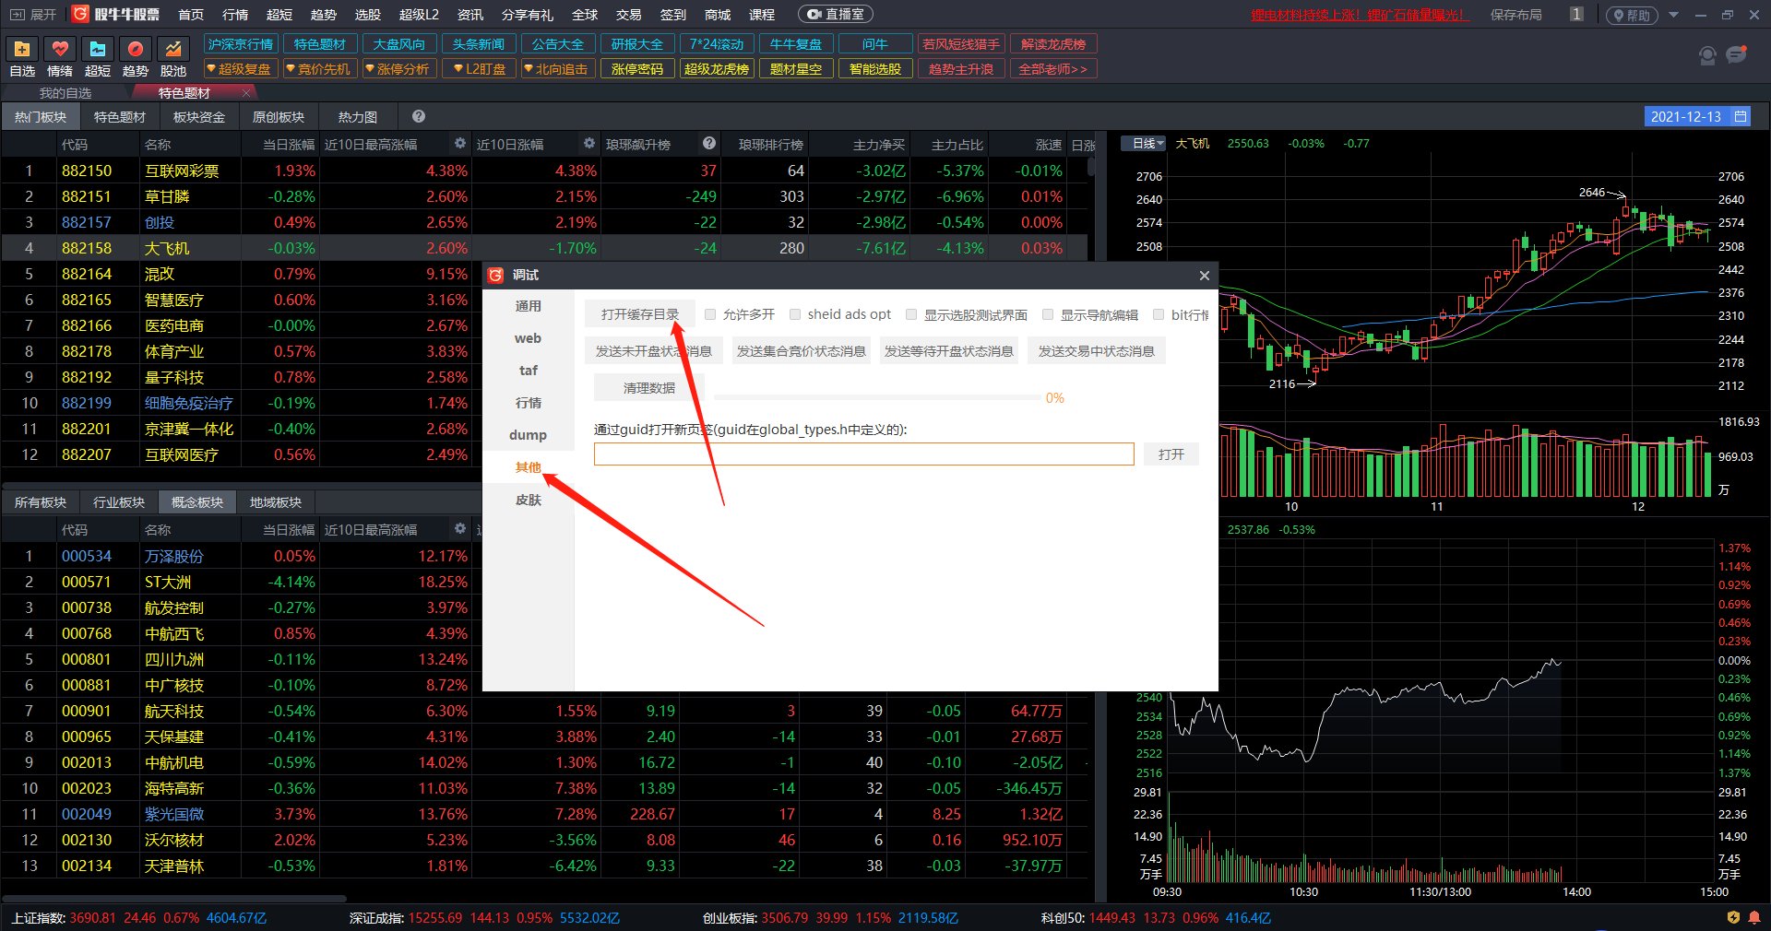Switch to 我的自选 tab
The height and width of the screenshot is (931, 1771).
[x=65, y=93]
